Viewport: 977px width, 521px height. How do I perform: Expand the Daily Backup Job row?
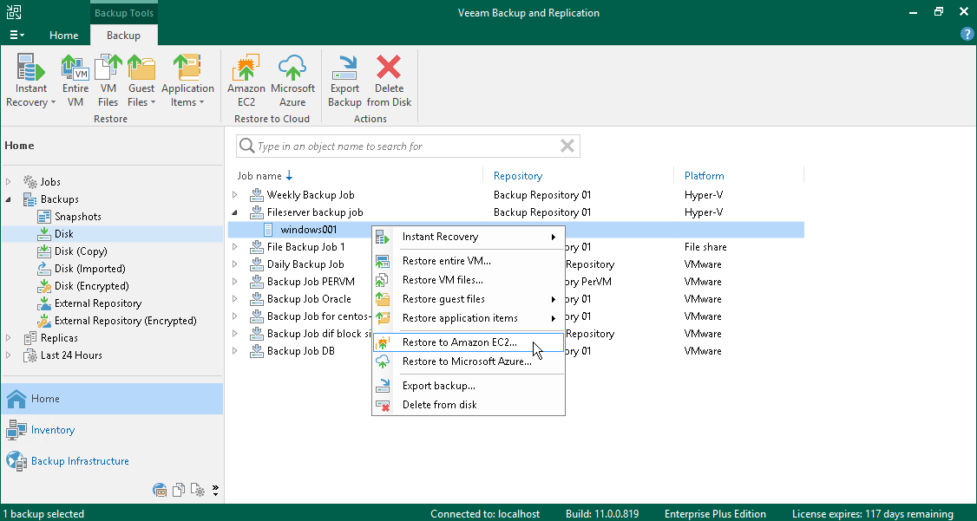(x=235, y=264)
